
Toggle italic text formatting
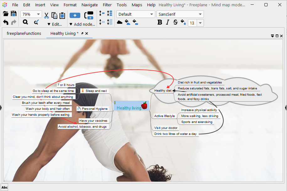pyautogui.click(x=167, y=22)
